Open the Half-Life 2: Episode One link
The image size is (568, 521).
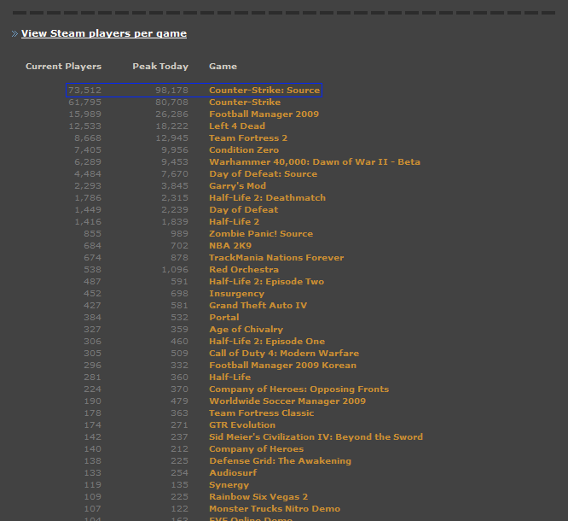[x=267, y=342]
